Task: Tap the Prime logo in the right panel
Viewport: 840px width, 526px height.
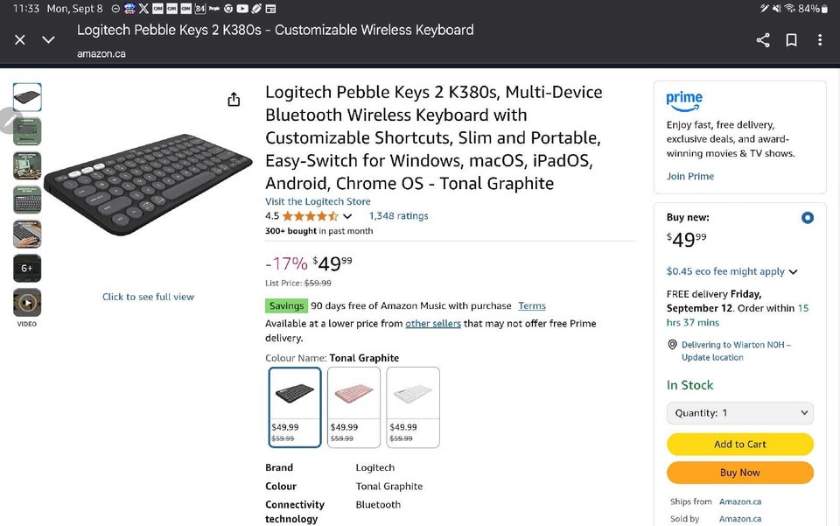Action: (x=684, y=100)
